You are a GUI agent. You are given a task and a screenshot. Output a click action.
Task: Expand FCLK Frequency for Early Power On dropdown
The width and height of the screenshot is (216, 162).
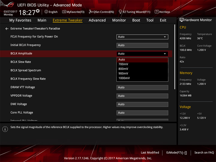click(x=142, y=37)
